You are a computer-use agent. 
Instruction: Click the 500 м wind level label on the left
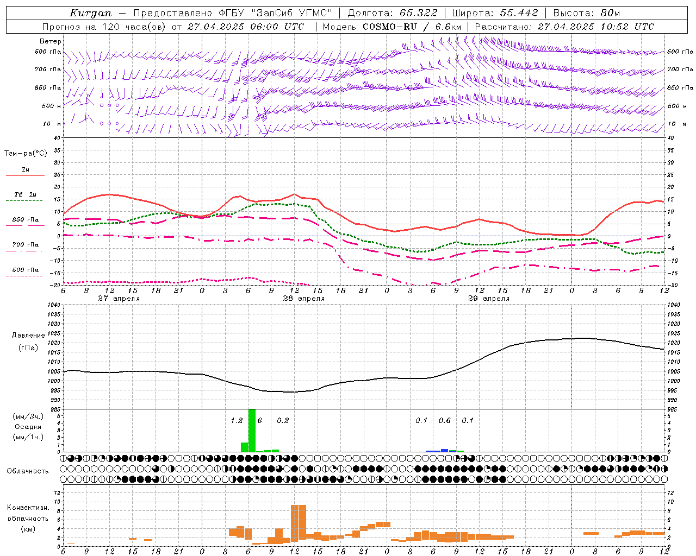click(52, 106)
